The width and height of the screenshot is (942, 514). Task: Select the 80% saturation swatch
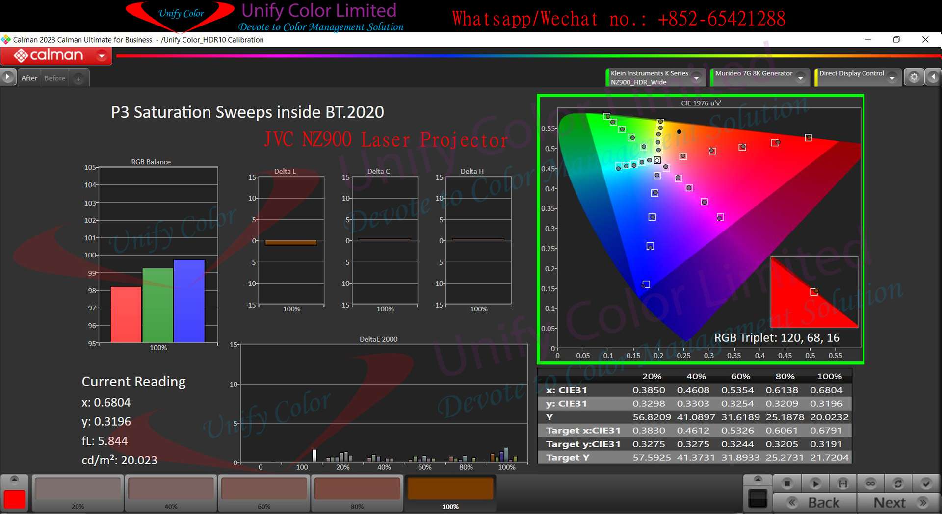tap(357, 492)
